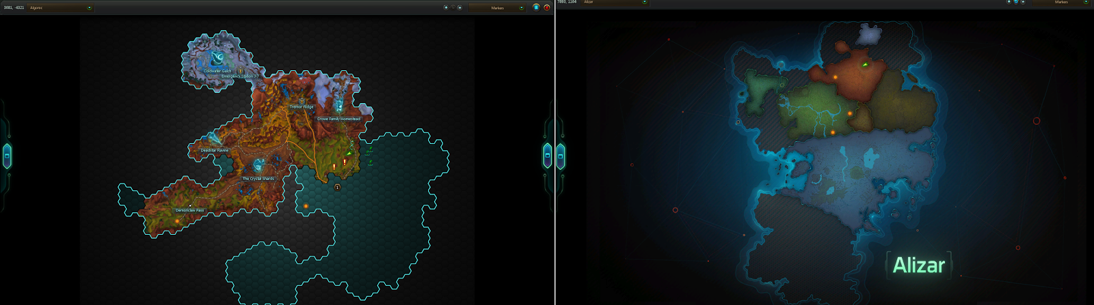Click blue round button in left map header
This screenshot has height=305, width=1094.
536,8
